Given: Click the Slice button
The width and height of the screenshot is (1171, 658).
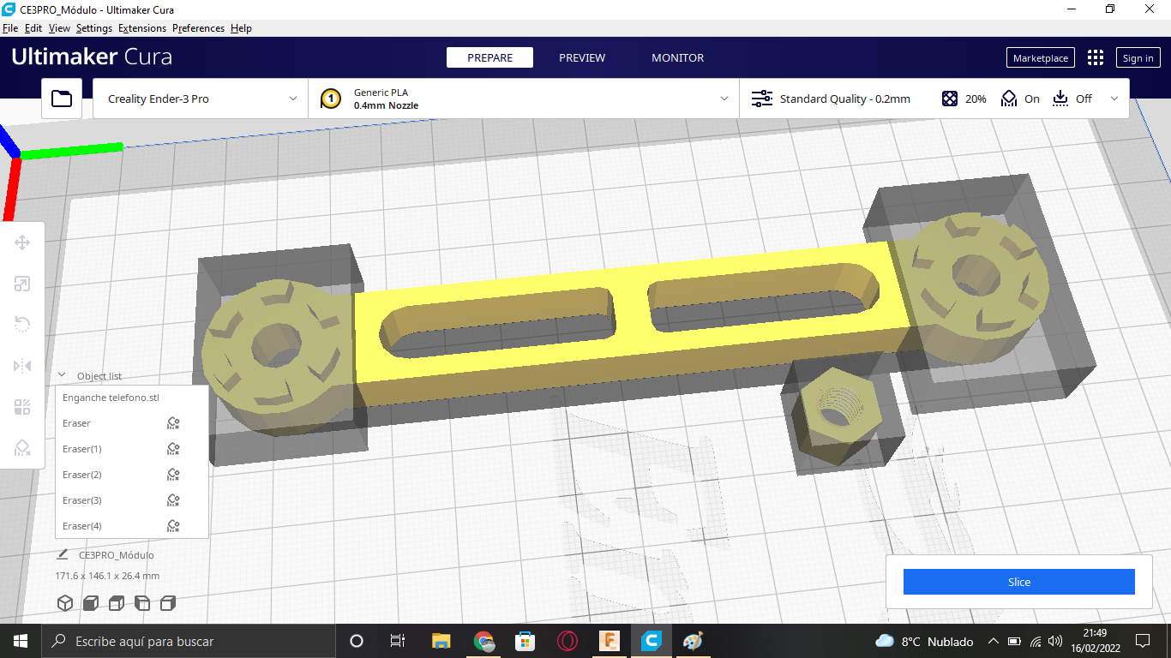Looking at the screenshot, I should (x=1019, y=582).
